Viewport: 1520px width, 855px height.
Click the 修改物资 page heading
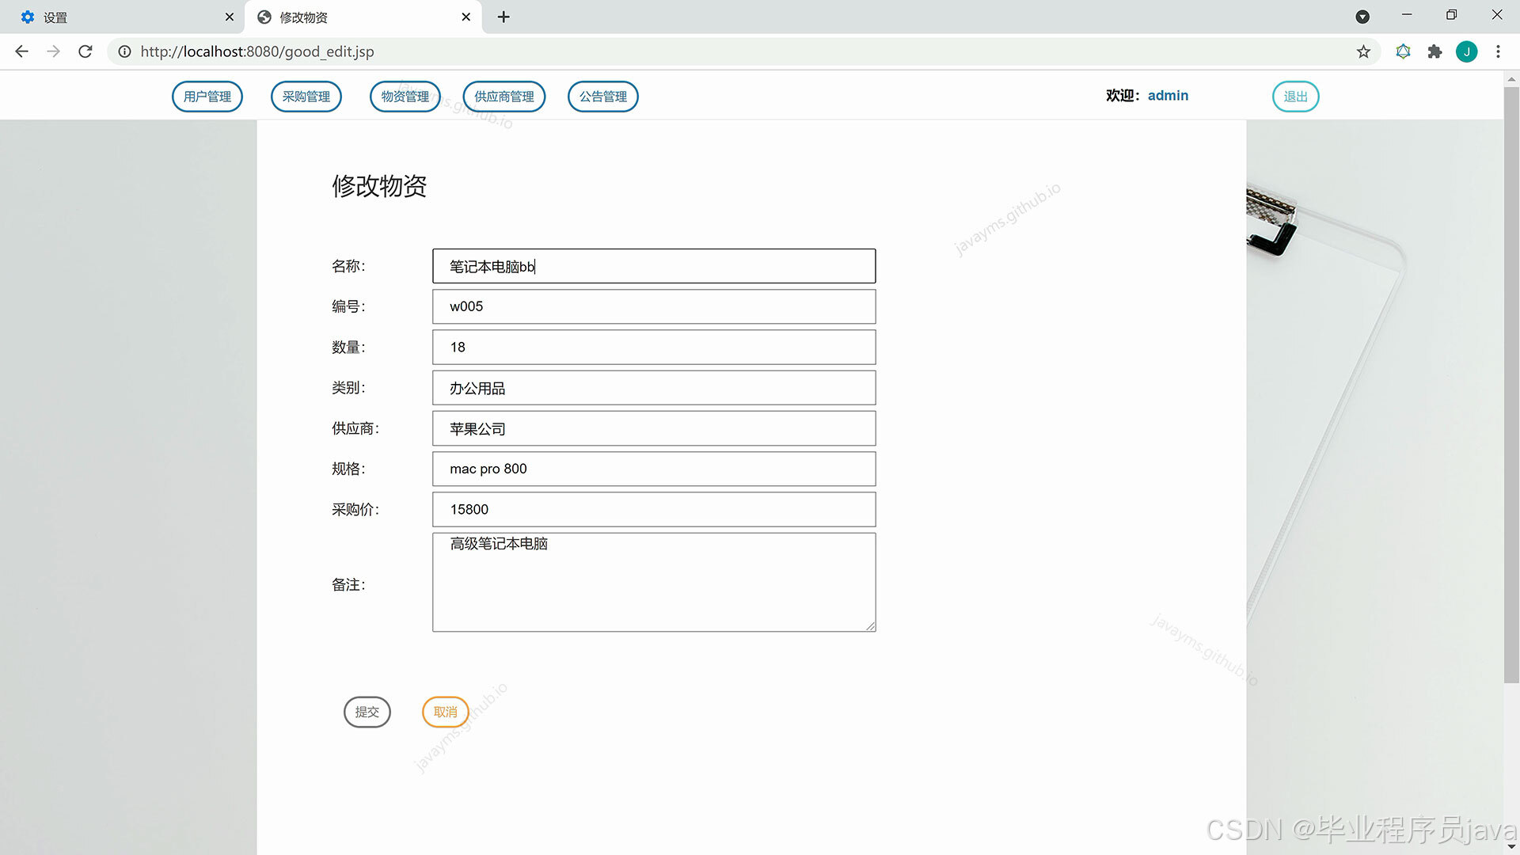(379, 186)
